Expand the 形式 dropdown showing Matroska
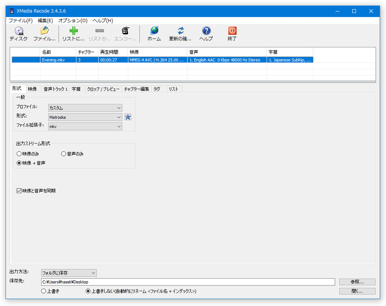Image resolution: width=386 pixels, height=306 pixels. (85, 117)
